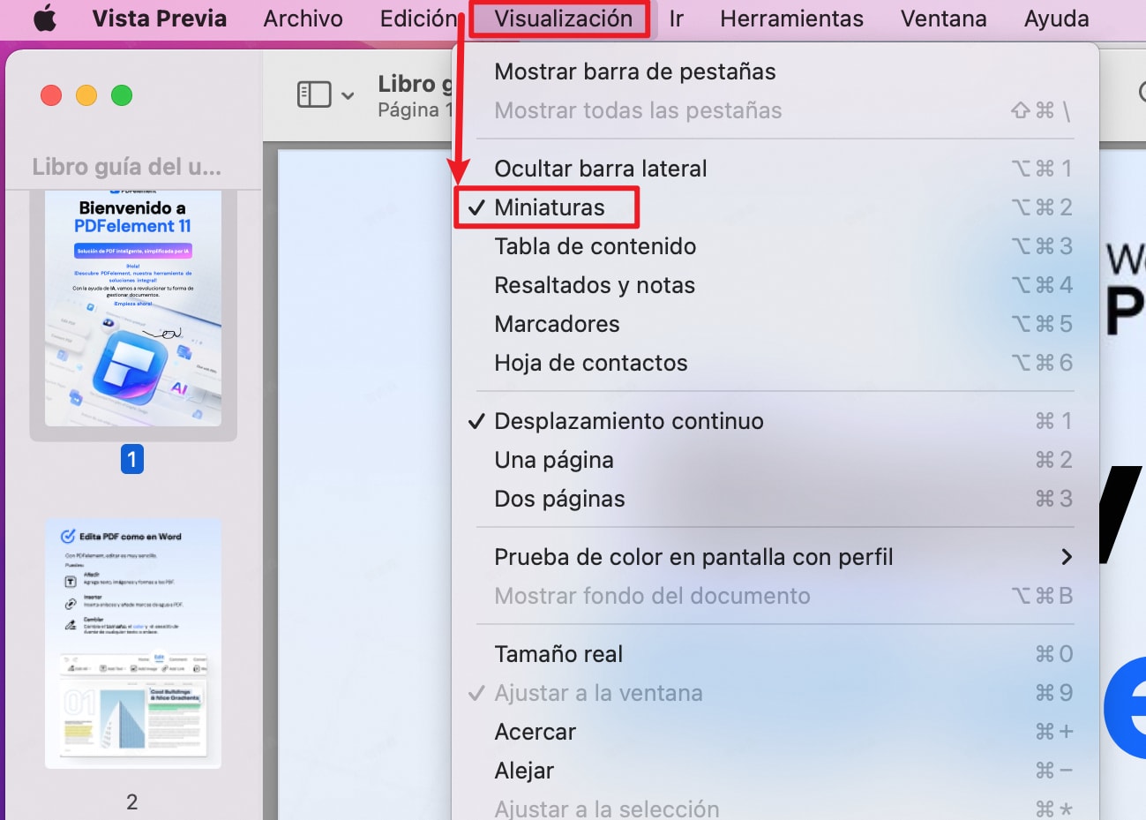This screenshot has height=820, width=1146.
Task: Open the Archivo menu
Action: coord(303,19)
